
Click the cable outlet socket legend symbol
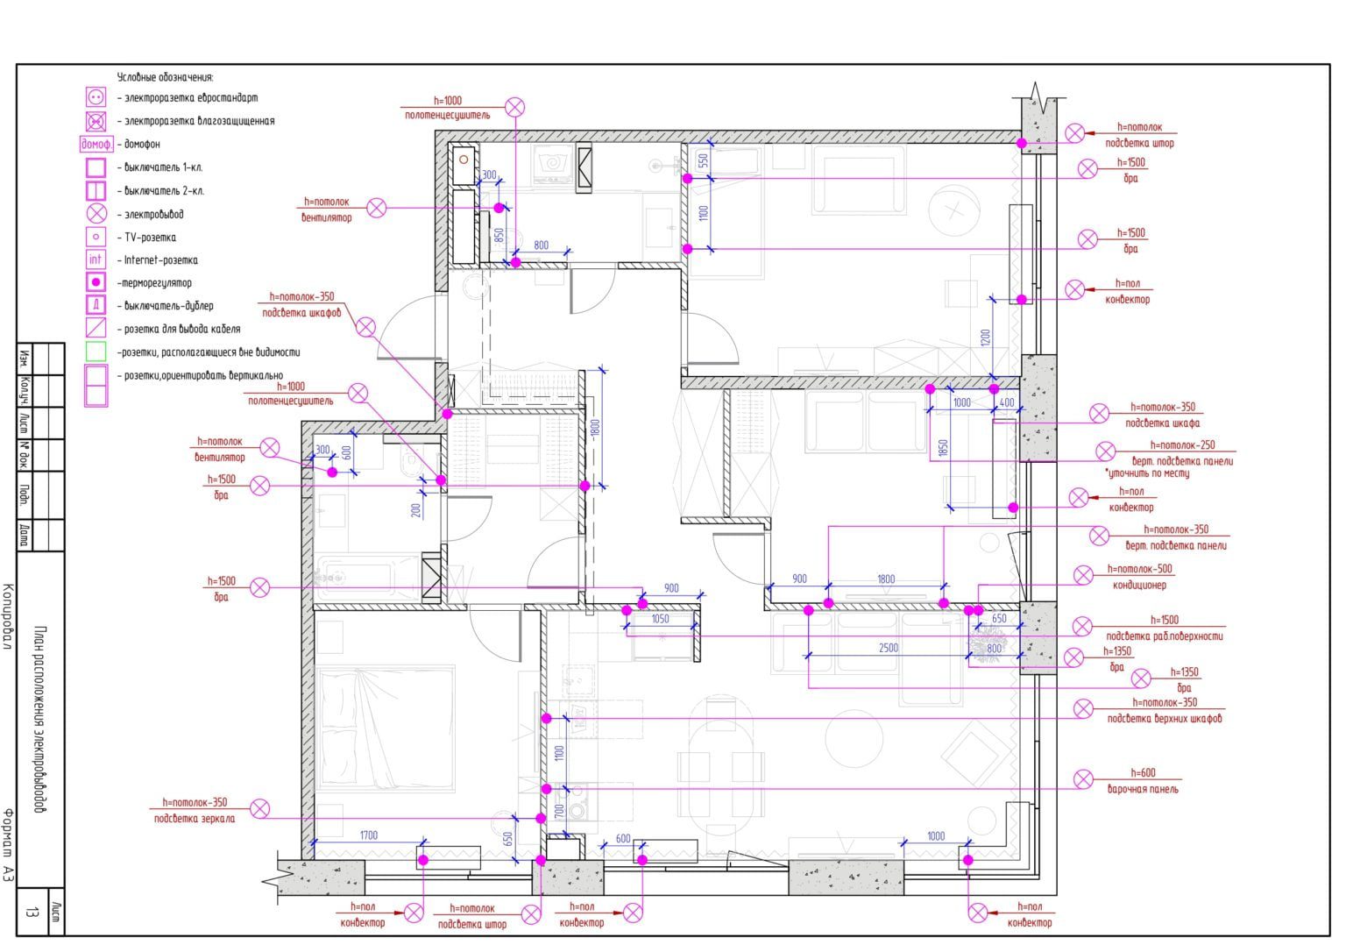click(96, 329)
